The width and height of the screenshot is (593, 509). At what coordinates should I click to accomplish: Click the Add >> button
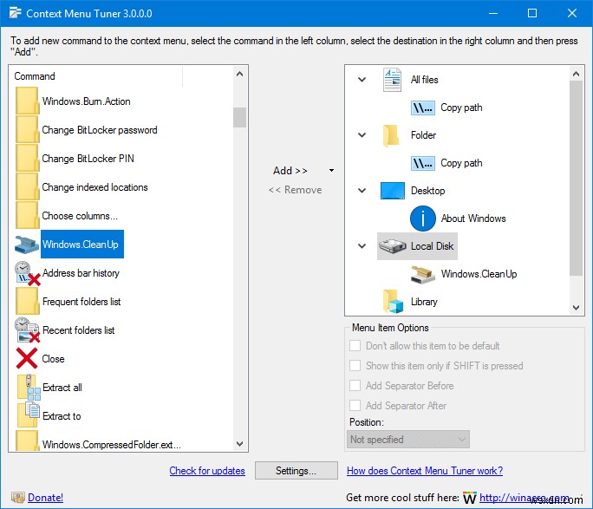(290, 171)
